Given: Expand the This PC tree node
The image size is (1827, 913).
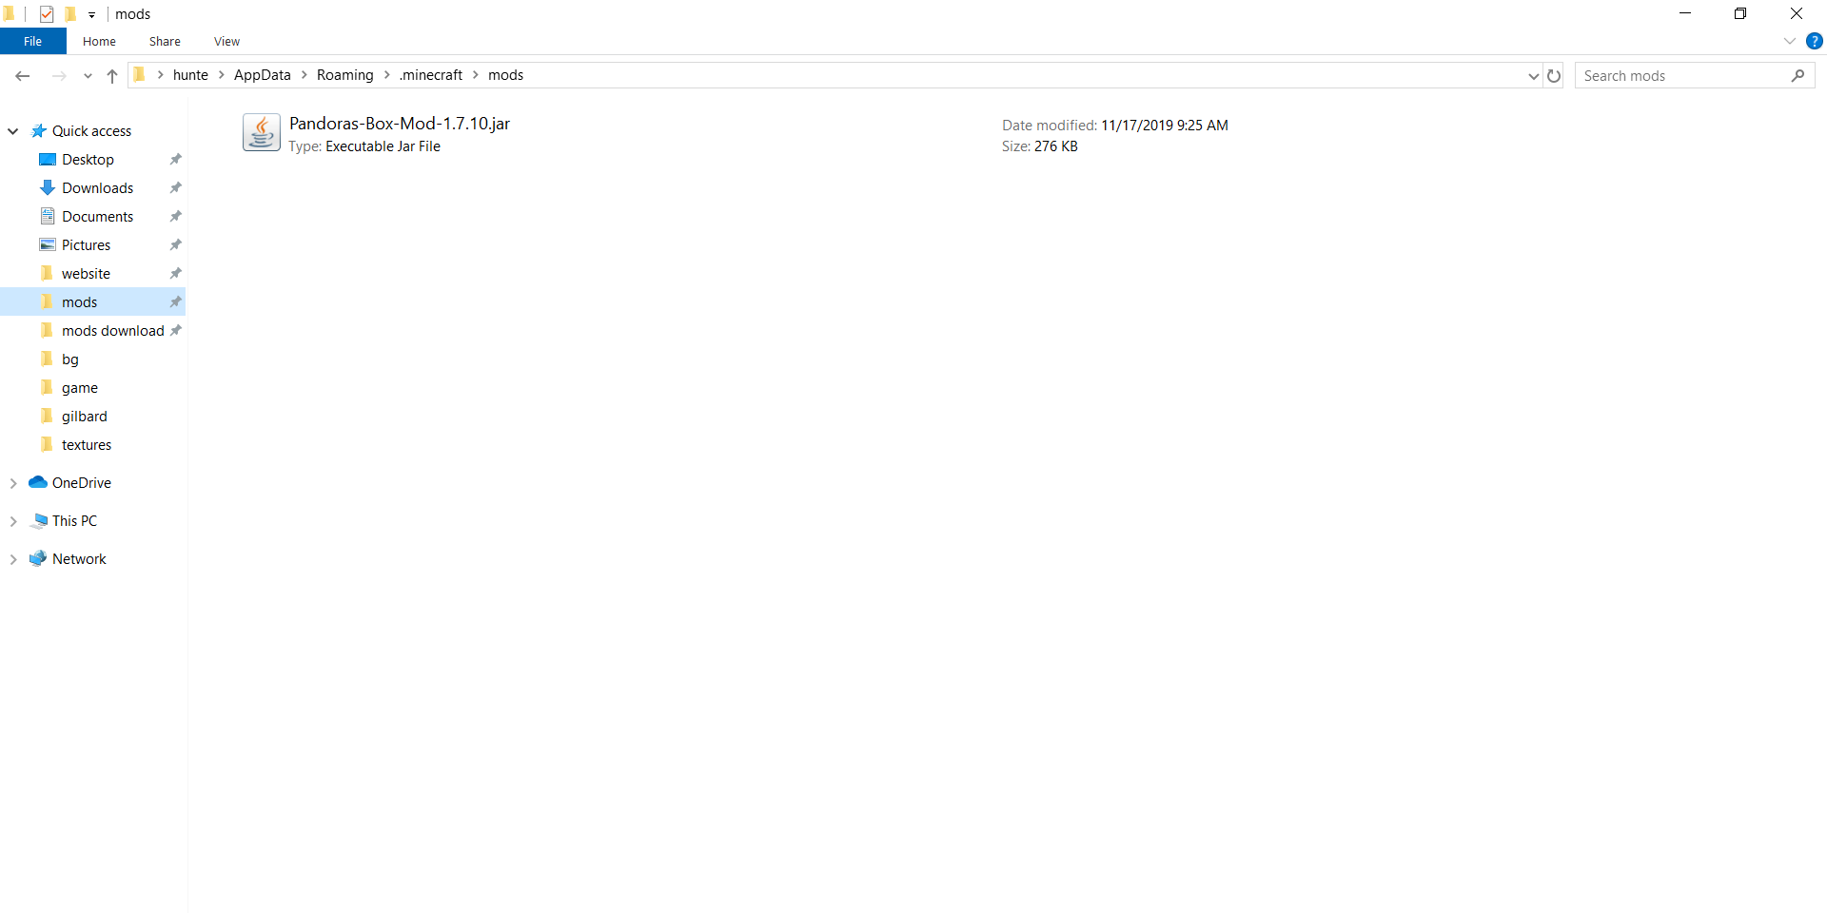Looking at the screenshot, I should 13,521.
